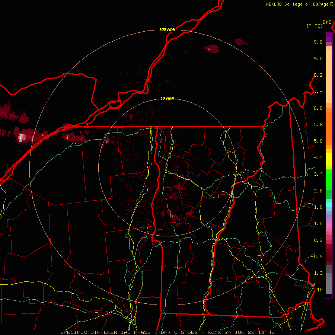Click the 2.6 scale value

tap(318, 191)
